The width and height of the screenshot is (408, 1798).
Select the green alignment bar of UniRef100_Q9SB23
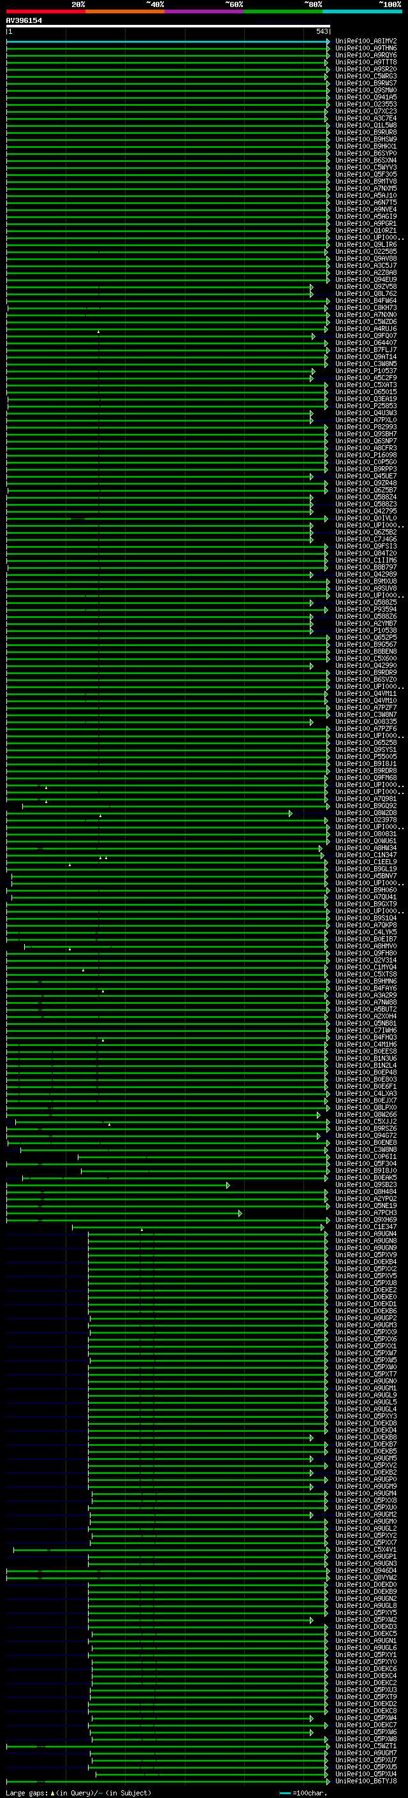117,1185
